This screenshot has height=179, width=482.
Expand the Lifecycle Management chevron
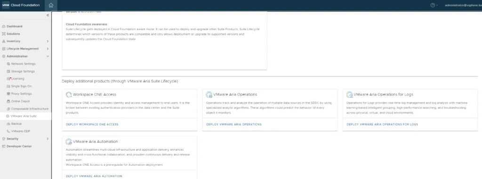[x=48, y=49]
